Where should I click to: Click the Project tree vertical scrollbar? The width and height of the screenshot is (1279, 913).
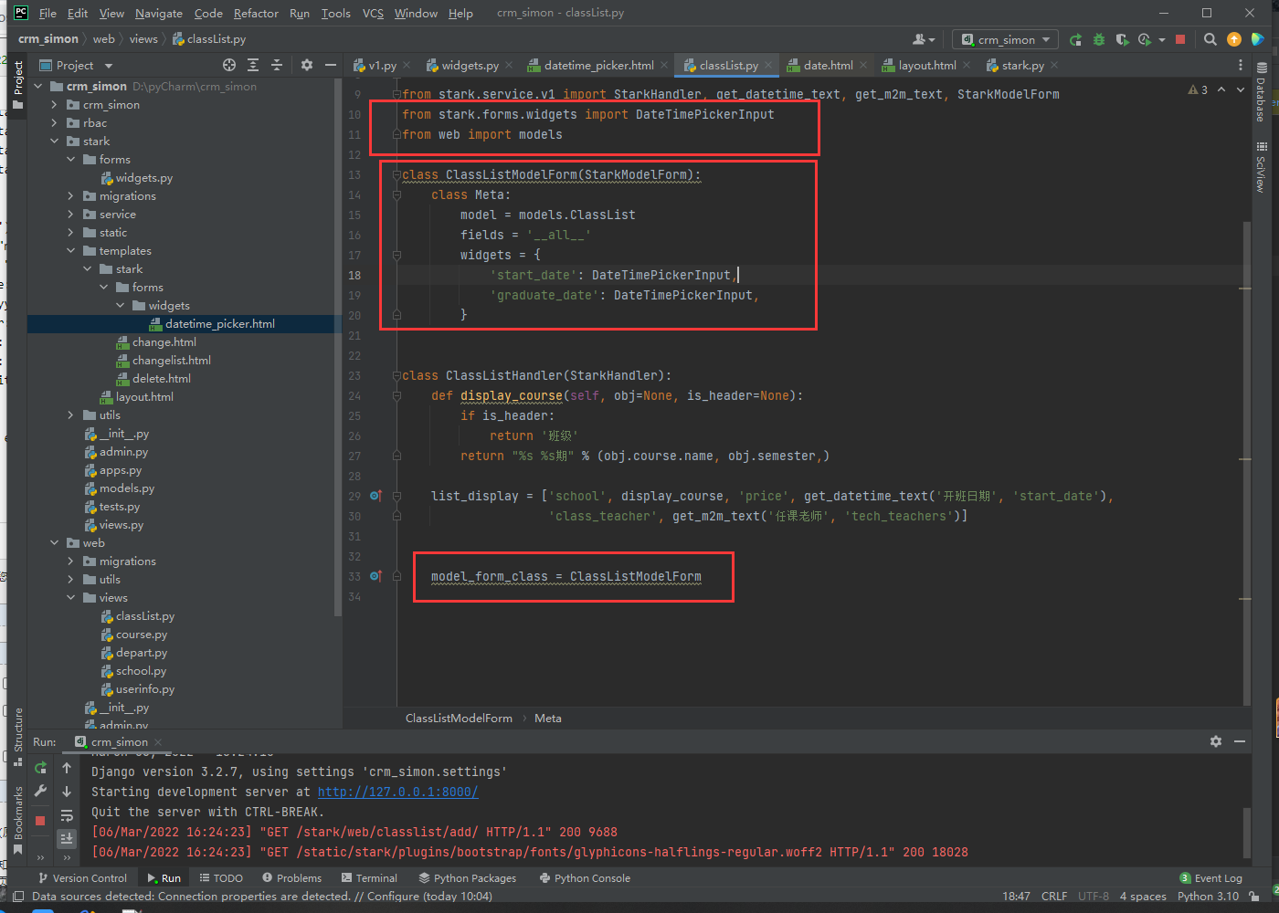pos(338,347)
